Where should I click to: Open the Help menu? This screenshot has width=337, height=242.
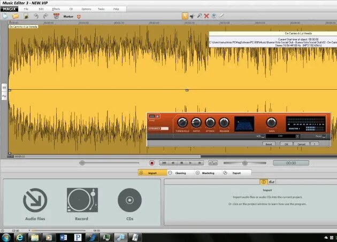(x=116, y=9)
